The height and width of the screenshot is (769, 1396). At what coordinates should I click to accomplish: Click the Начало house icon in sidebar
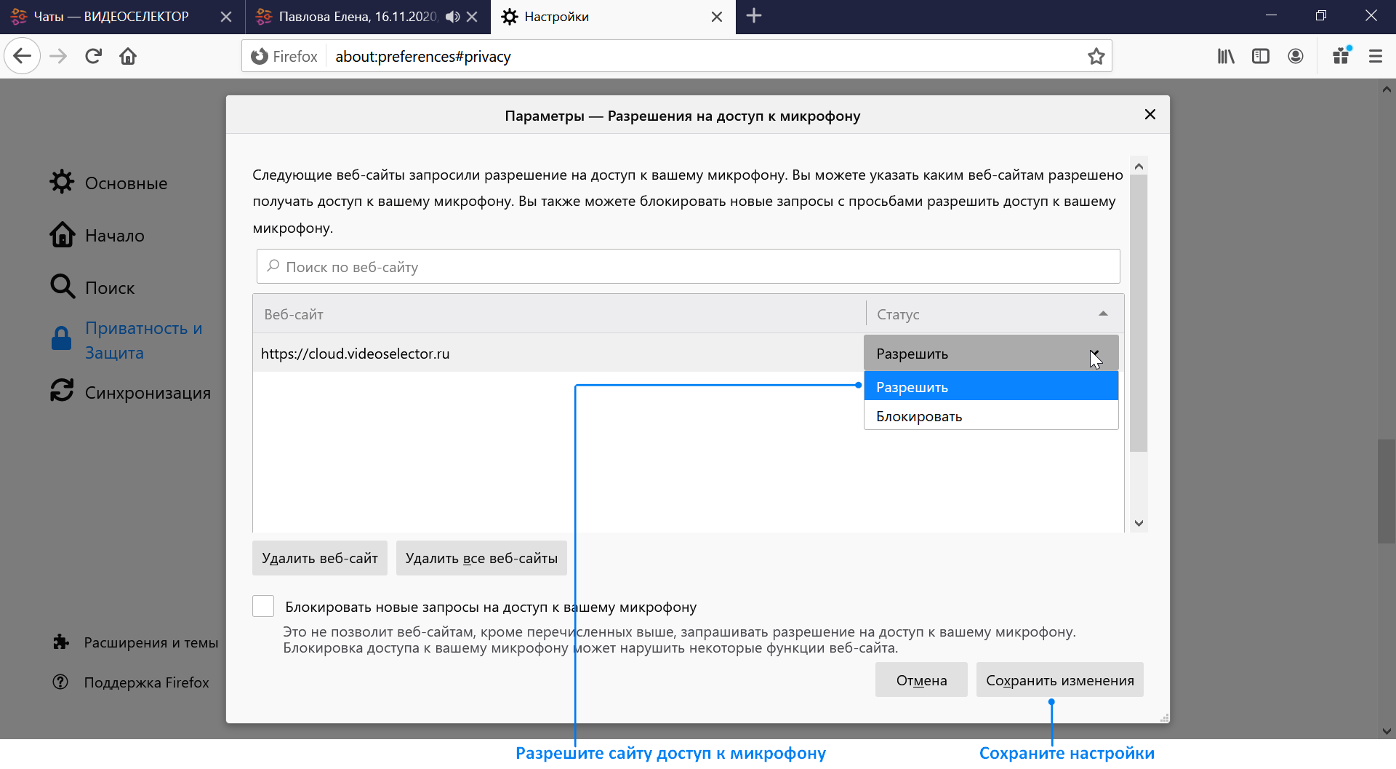click(x=62, y=234)
